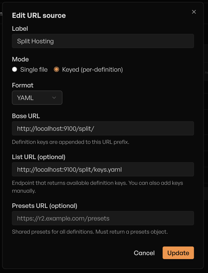Click the empty Presets URL field
This screenshot has height=273, width=208.
point(103,218)
